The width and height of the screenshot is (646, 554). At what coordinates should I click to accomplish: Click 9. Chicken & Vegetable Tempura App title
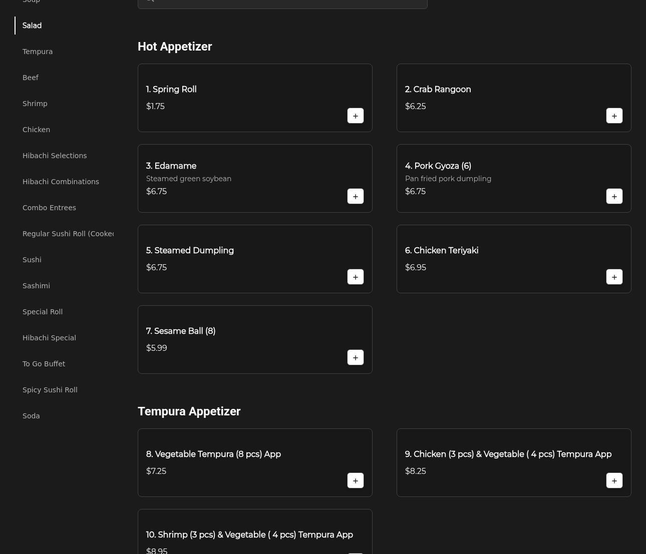(x=508, y=454)
